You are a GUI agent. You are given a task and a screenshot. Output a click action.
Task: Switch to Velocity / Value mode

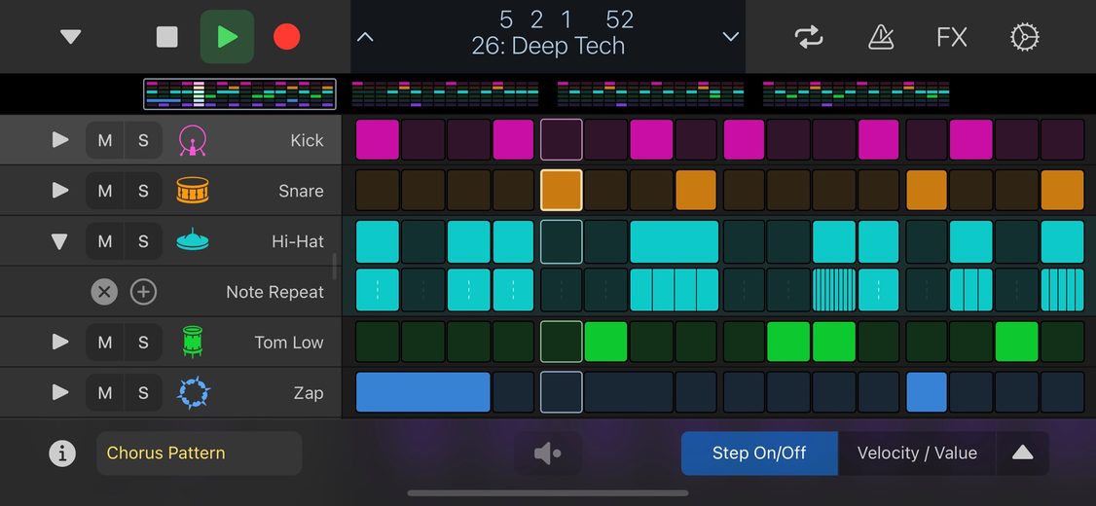[x=916, y=452]
